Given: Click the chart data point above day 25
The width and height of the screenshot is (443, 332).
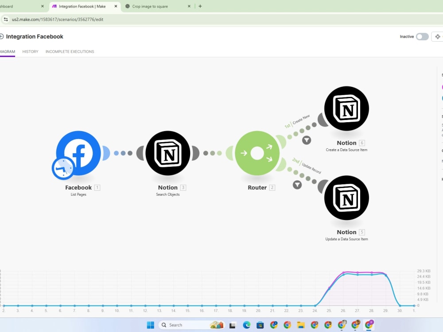Looking at the screenshot, I should click(x=329, y=288).
